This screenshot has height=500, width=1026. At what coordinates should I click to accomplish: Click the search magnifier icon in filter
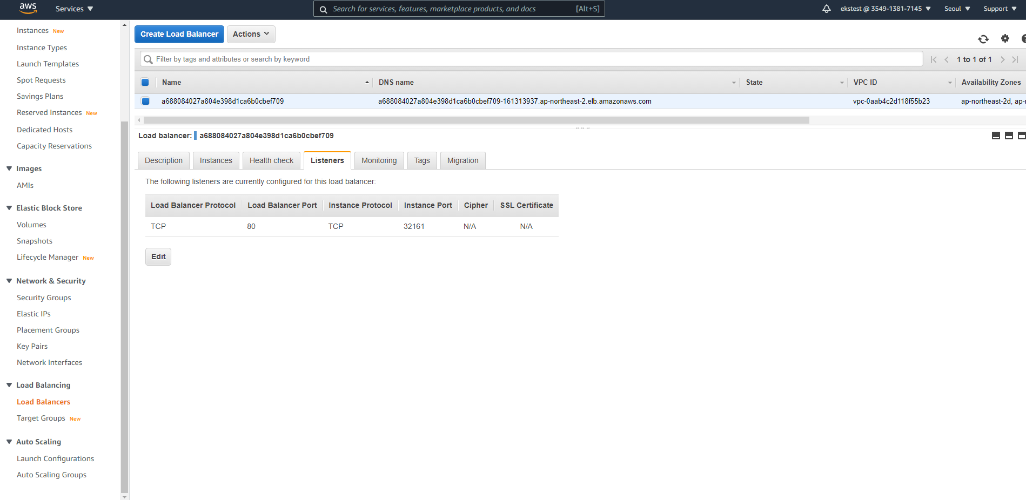coord(148,59)
